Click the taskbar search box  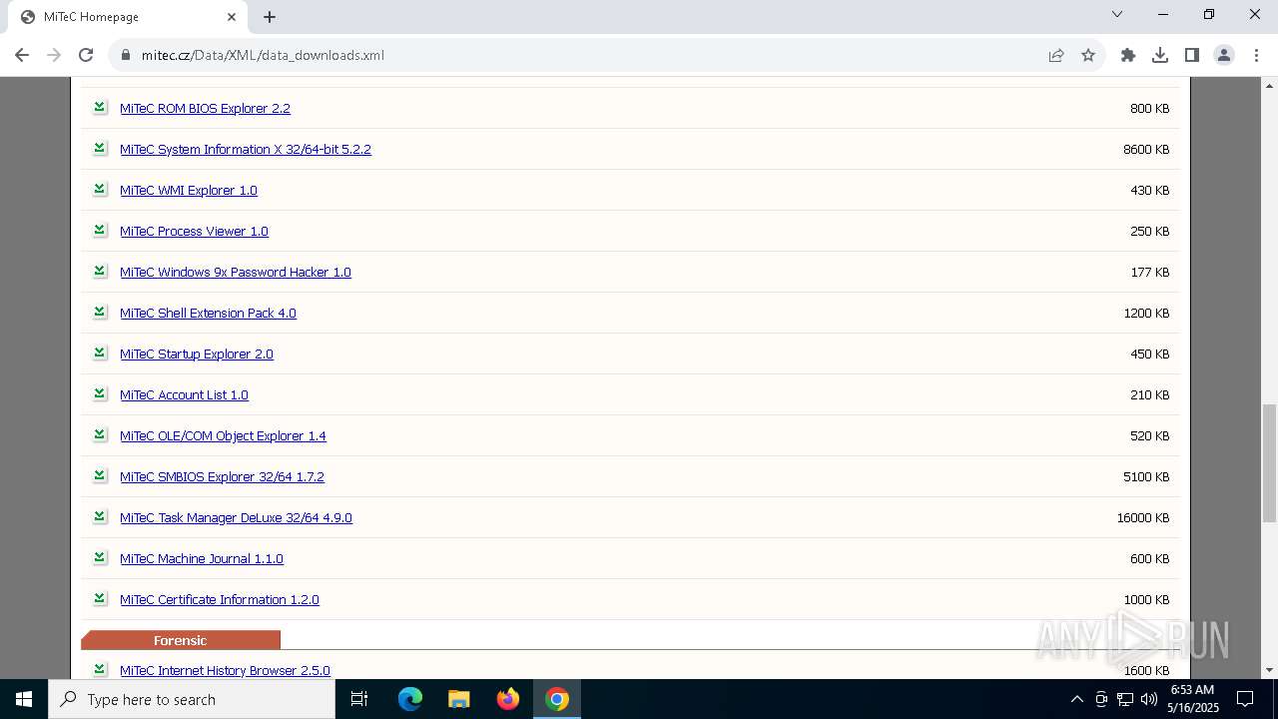tap(192, 699)
